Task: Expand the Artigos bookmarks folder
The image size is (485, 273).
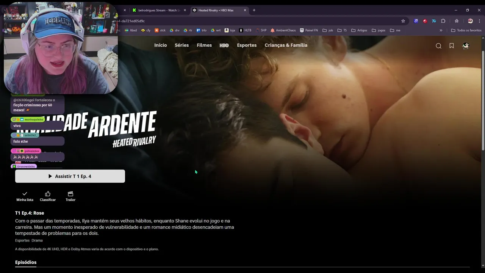Action: click(359, 30)
